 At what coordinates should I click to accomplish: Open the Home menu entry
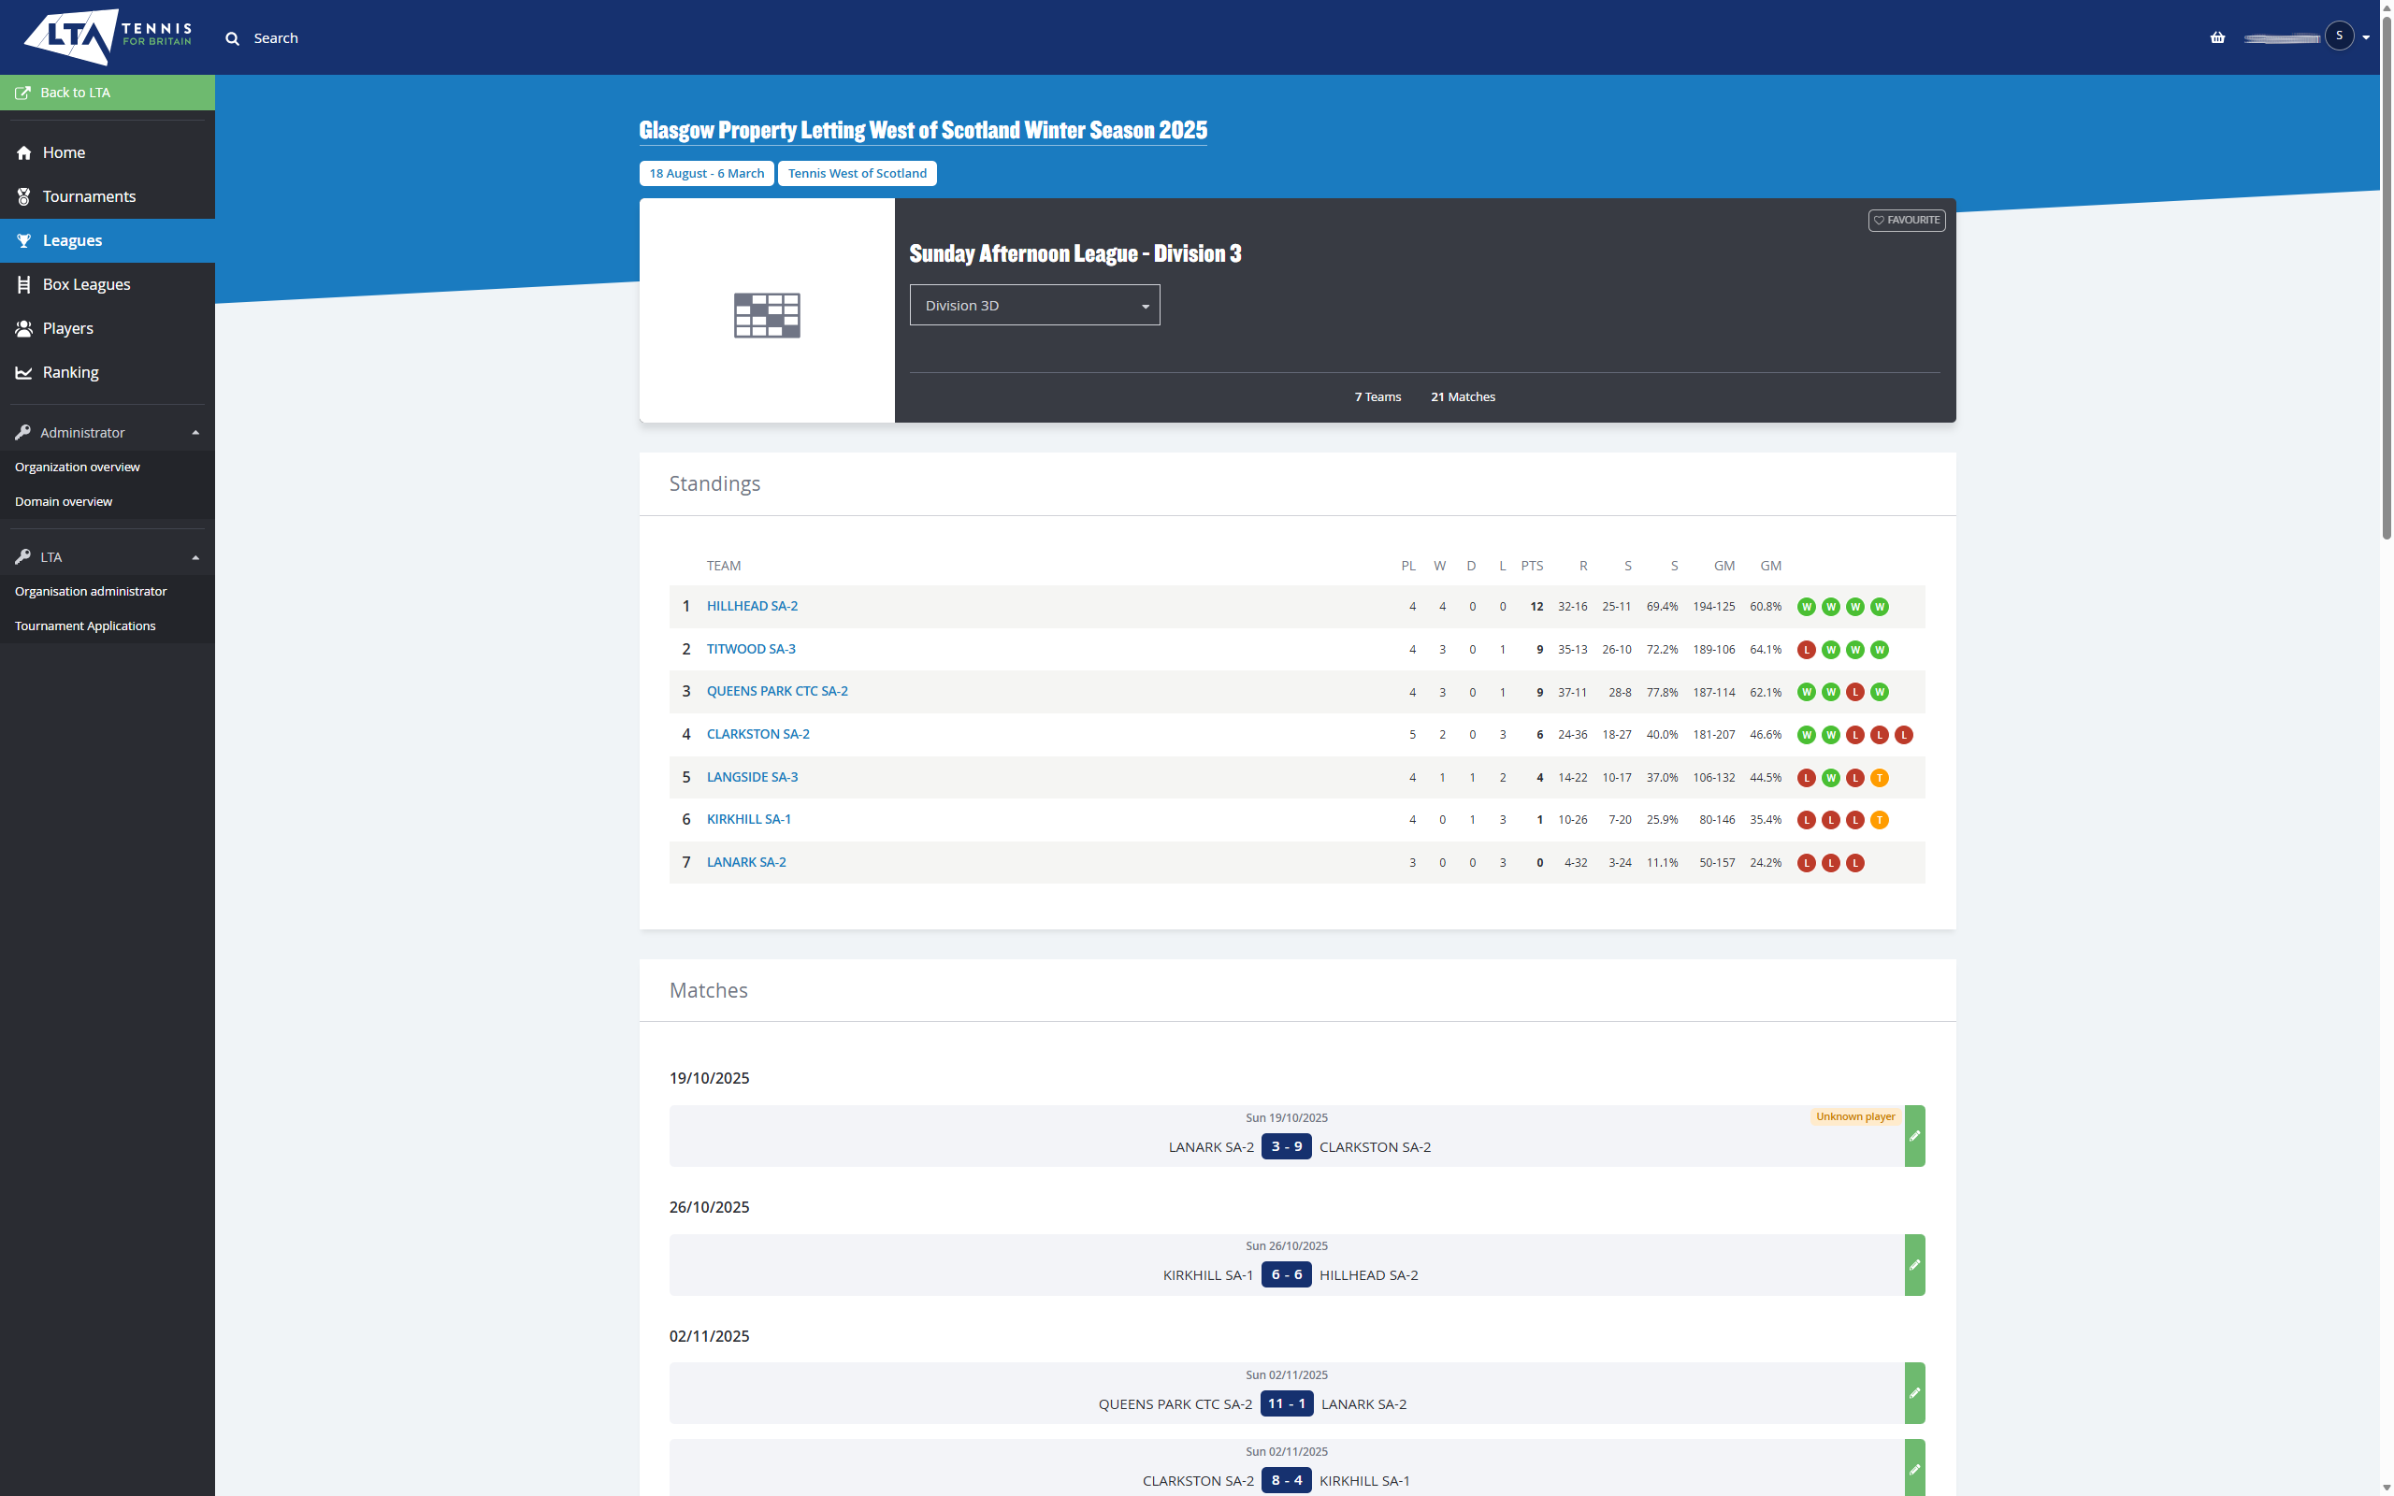point(64,152)
